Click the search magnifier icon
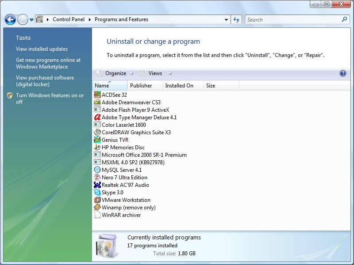Screen dimensions: 354x265 tap(344, 19)
